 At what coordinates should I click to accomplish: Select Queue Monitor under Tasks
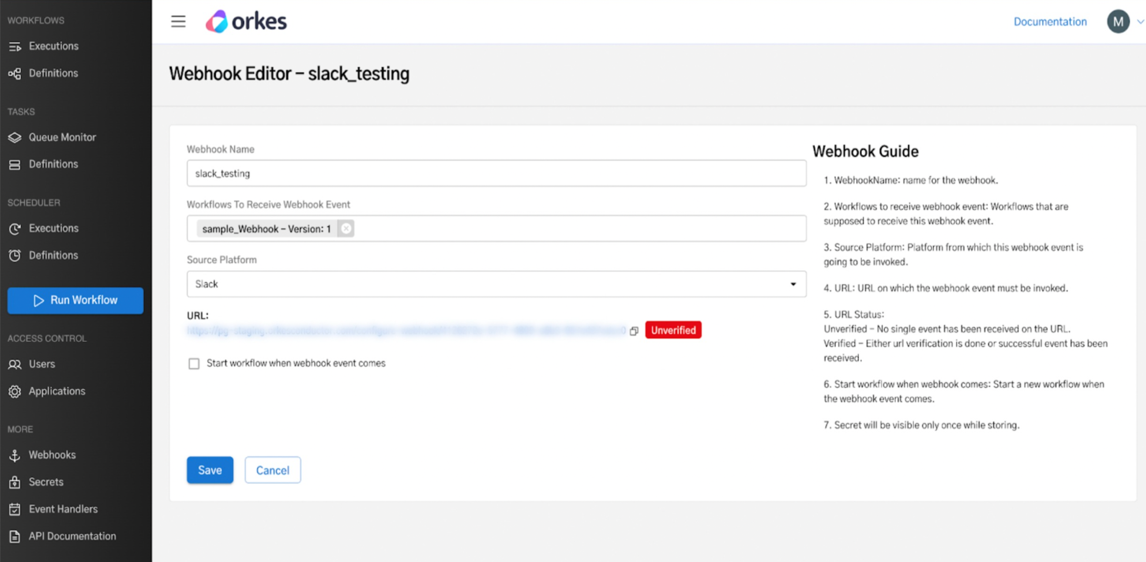point(62,137)
